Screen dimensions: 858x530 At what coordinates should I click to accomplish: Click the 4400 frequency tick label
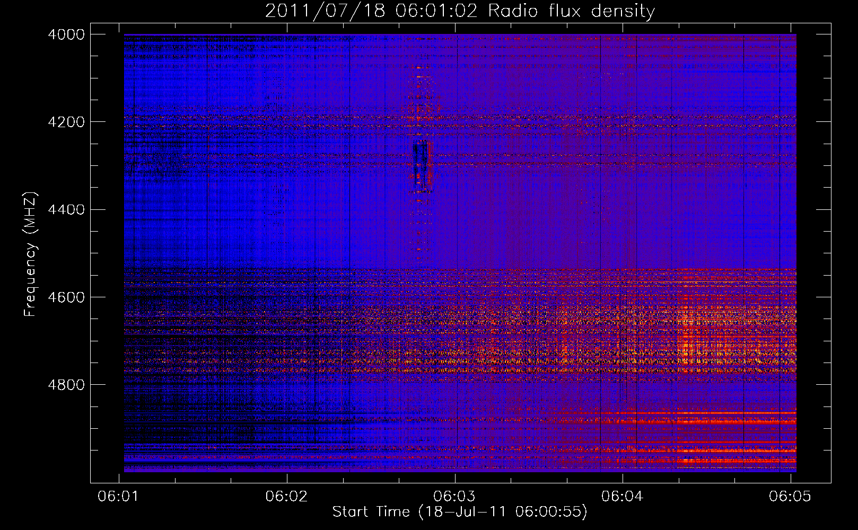tap(66, 210)
